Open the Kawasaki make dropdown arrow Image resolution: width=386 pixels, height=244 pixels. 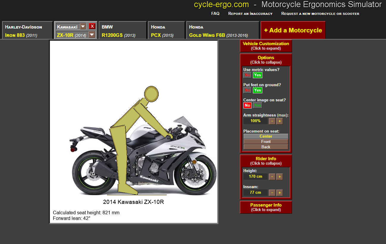[x=83, y=26]
